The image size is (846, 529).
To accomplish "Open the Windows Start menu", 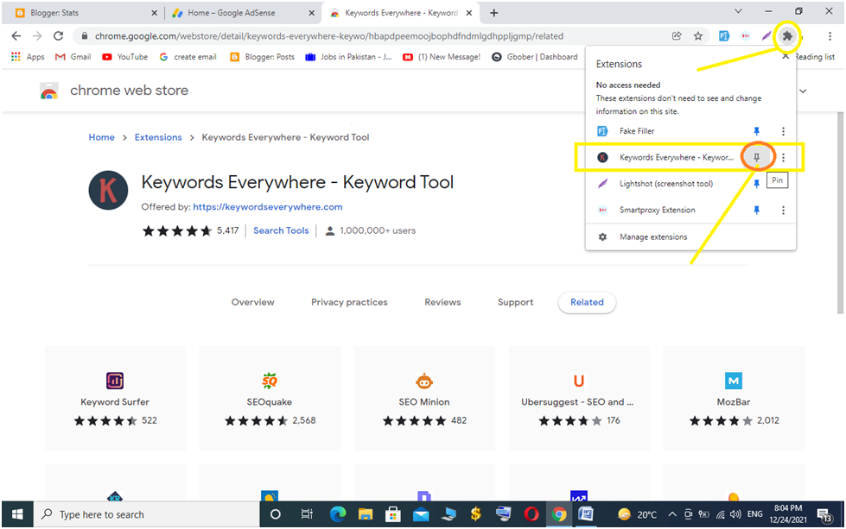I will 17,514.
